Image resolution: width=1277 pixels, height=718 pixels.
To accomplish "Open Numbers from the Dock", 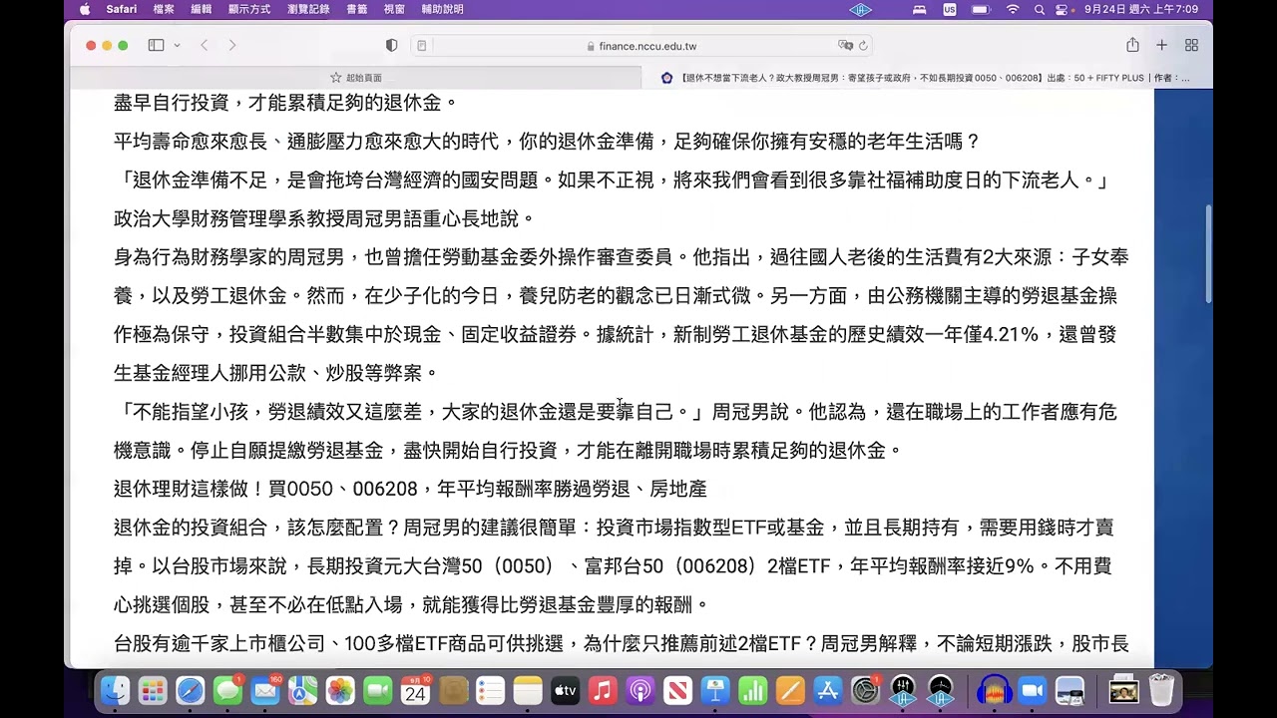I will click(x=752, y=690).
